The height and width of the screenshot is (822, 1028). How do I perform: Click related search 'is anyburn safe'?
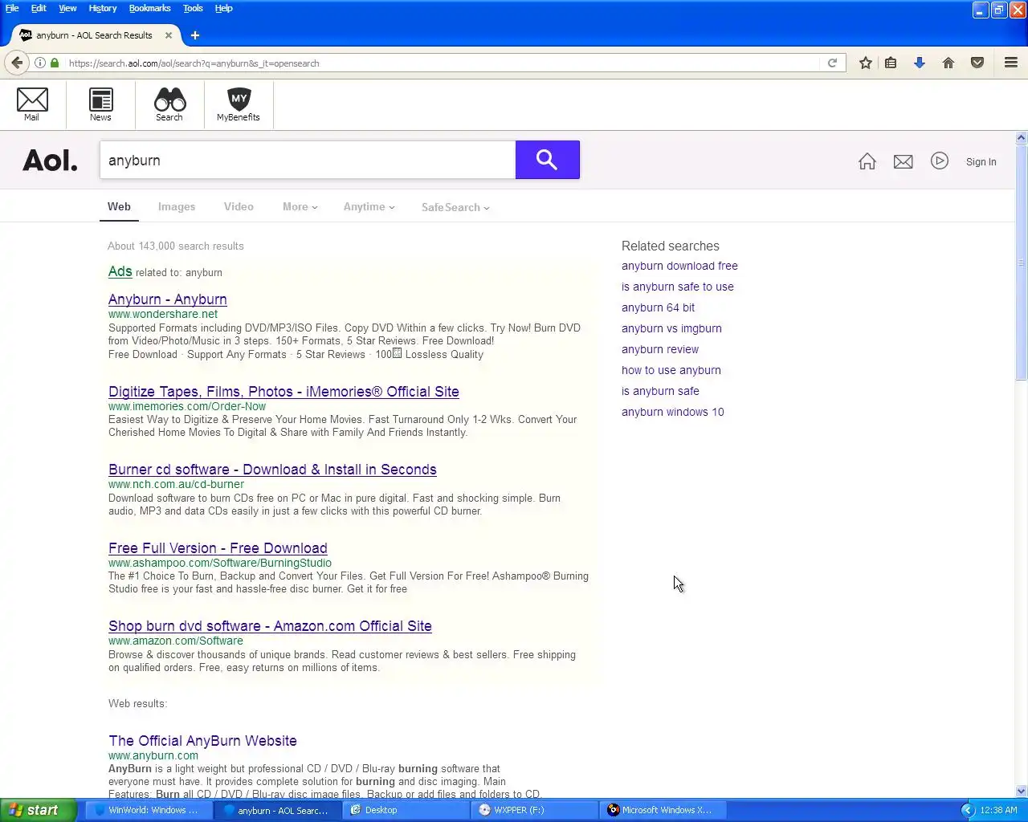pyautogui.click(x=660, y=391)
